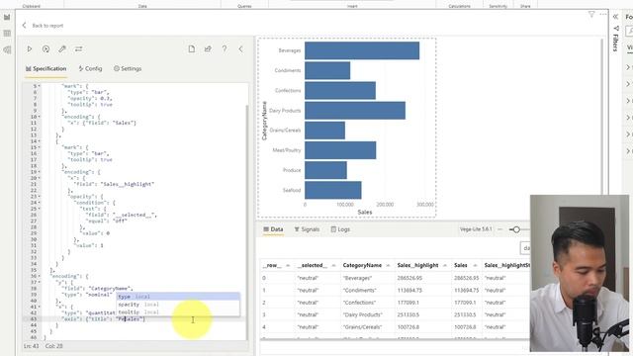This screenshot has height=356, width=633.
Task: Fold code at line 36 arrow
Action: coord(40,277)
